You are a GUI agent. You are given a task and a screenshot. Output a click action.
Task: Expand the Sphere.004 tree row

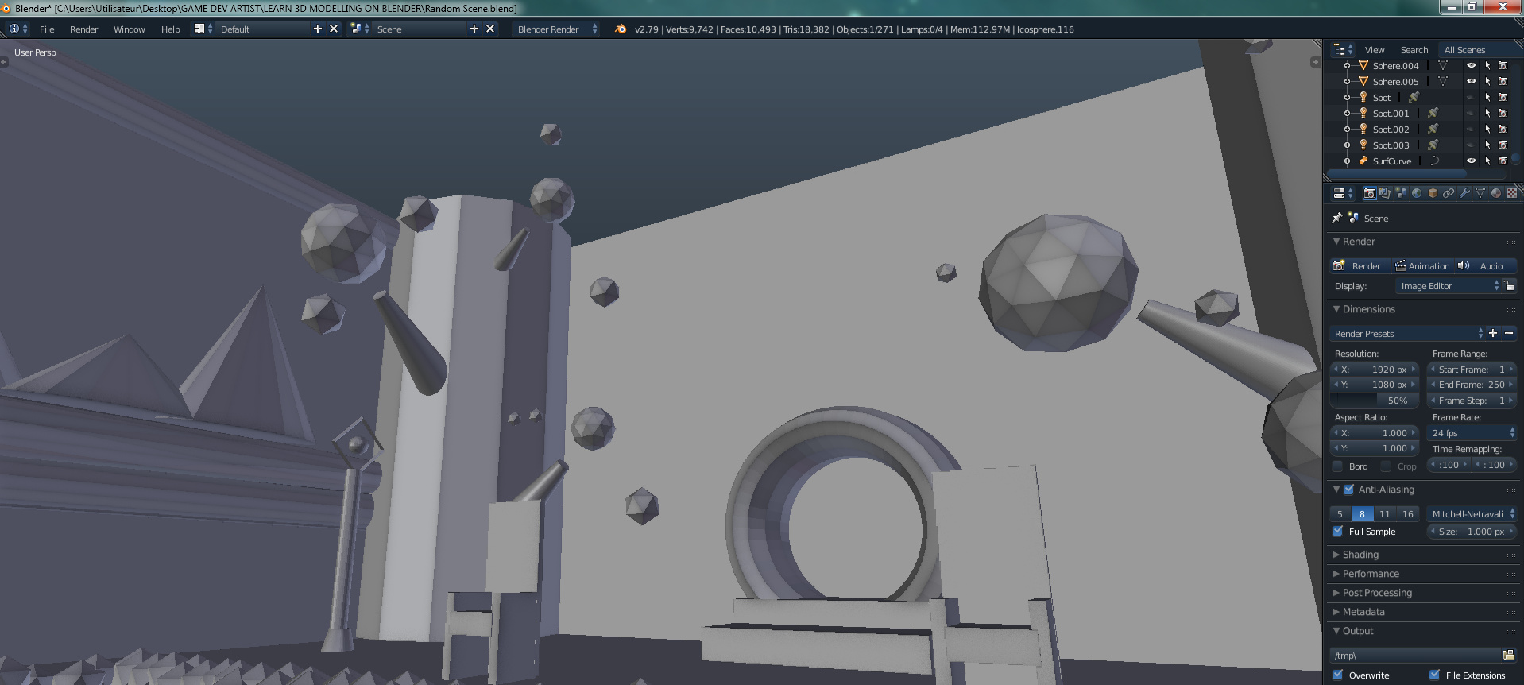(1347, 65)
